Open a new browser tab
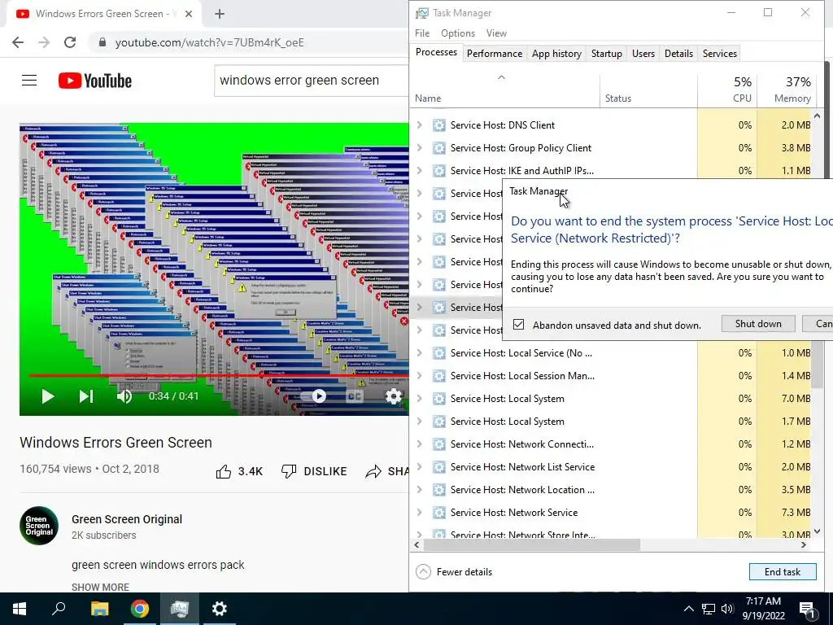This screenshot has width=833, height=625. click(220, 14)
